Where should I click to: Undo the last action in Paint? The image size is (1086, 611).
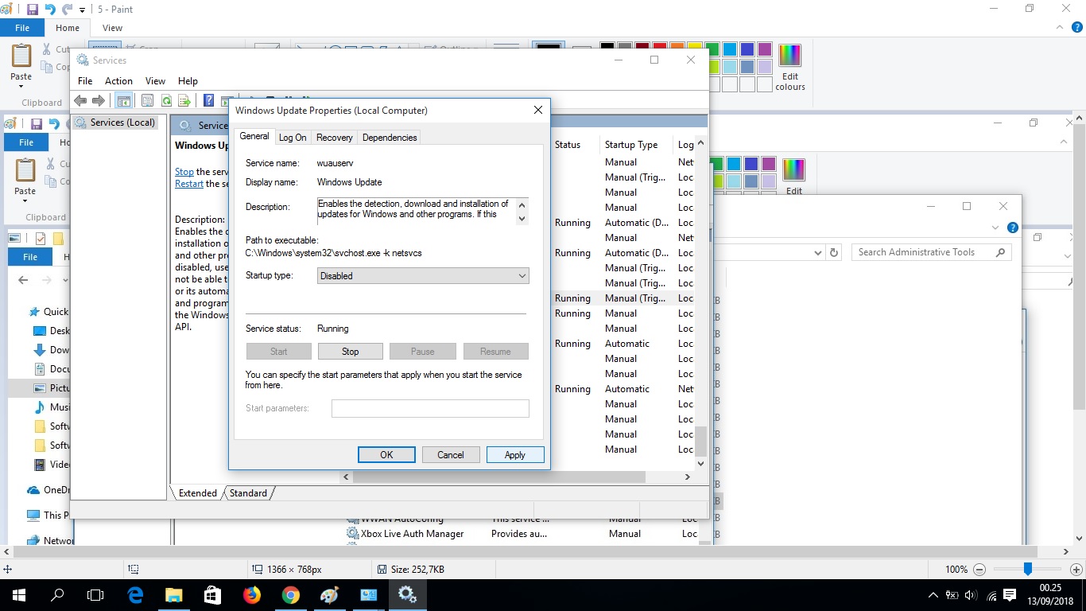(50, 10)
